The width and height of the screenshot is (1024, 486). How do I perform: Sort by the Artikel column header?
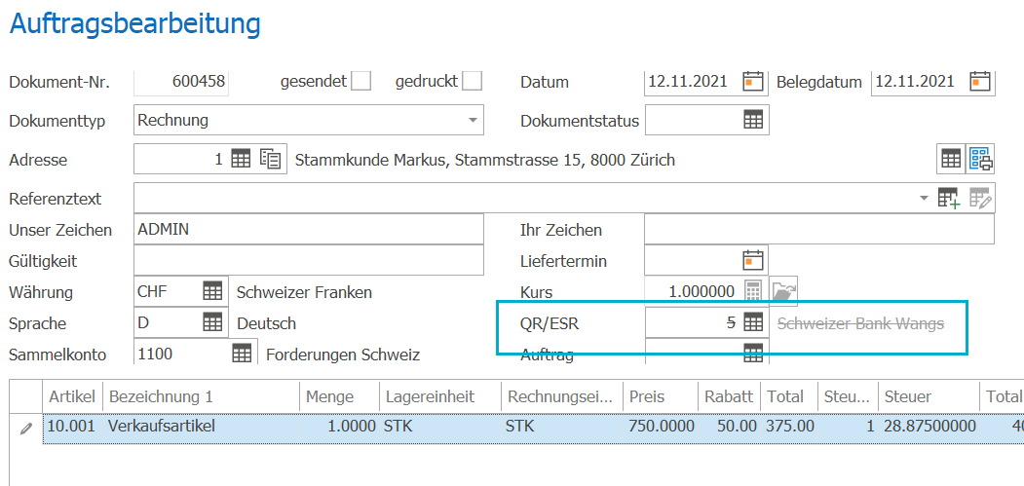[73, 395]
